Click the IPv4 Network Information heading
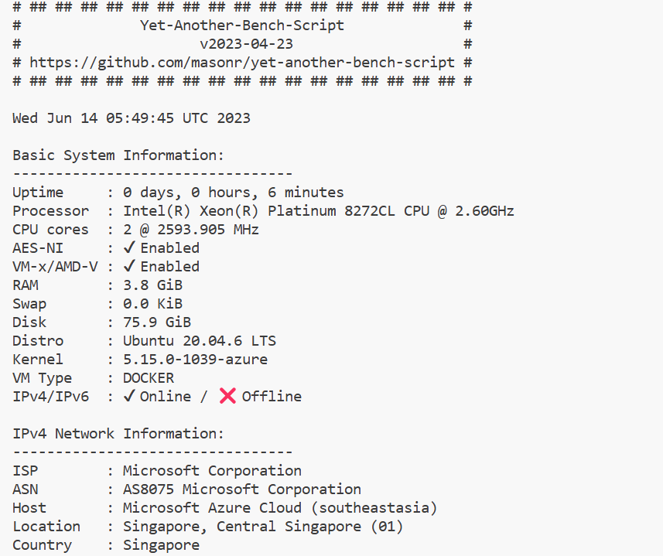This screenshot has width=663, height=556. click(118, 434)
